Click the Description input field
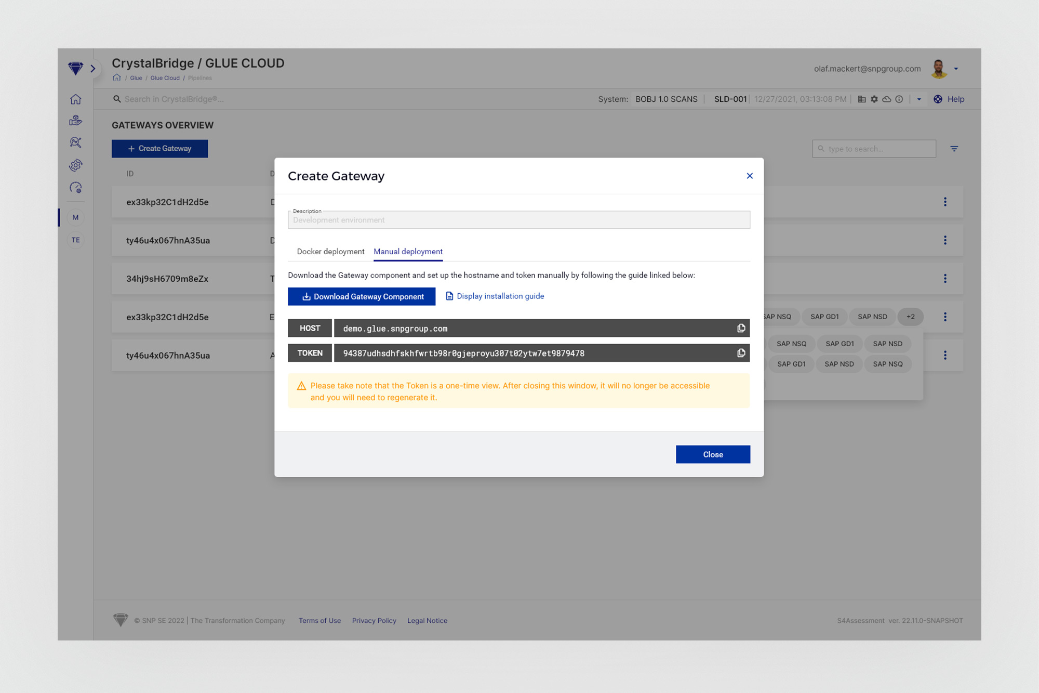The width and height of the screenshot is (1039, 693). coord(518,220)
